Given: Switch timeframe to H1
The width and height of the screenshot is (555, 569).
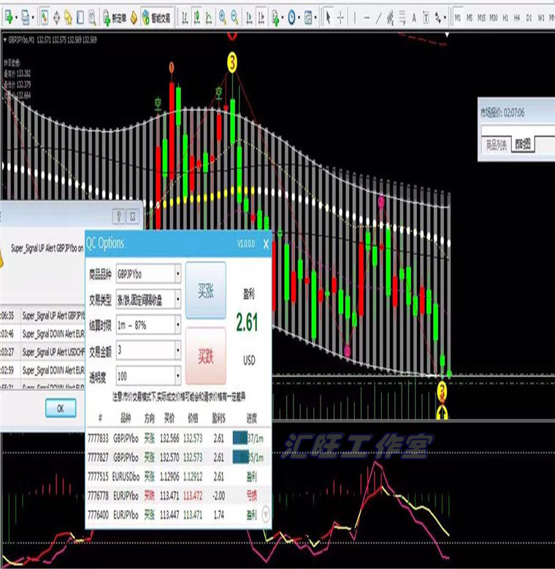Looking at the screenshot, I should click(505, 18).
